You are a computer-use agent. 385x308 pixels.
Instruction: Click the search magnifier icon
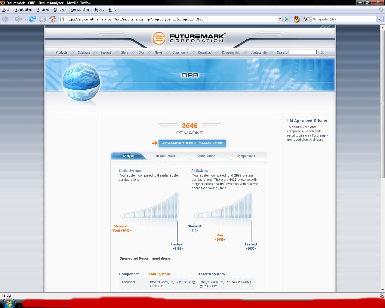click(x=380, y=19)
